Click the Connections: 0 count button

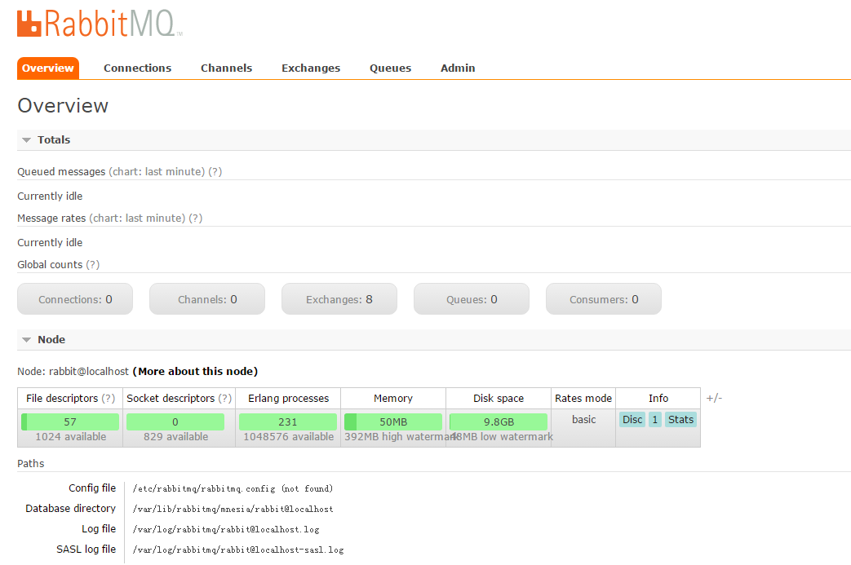coord(75,299)
